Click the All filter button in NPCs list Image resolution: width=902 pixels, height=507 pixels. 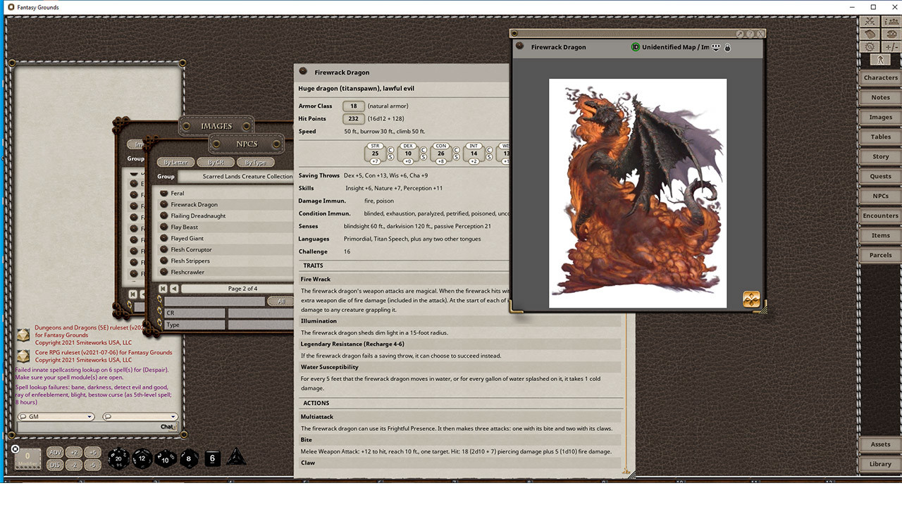(280, 301)
